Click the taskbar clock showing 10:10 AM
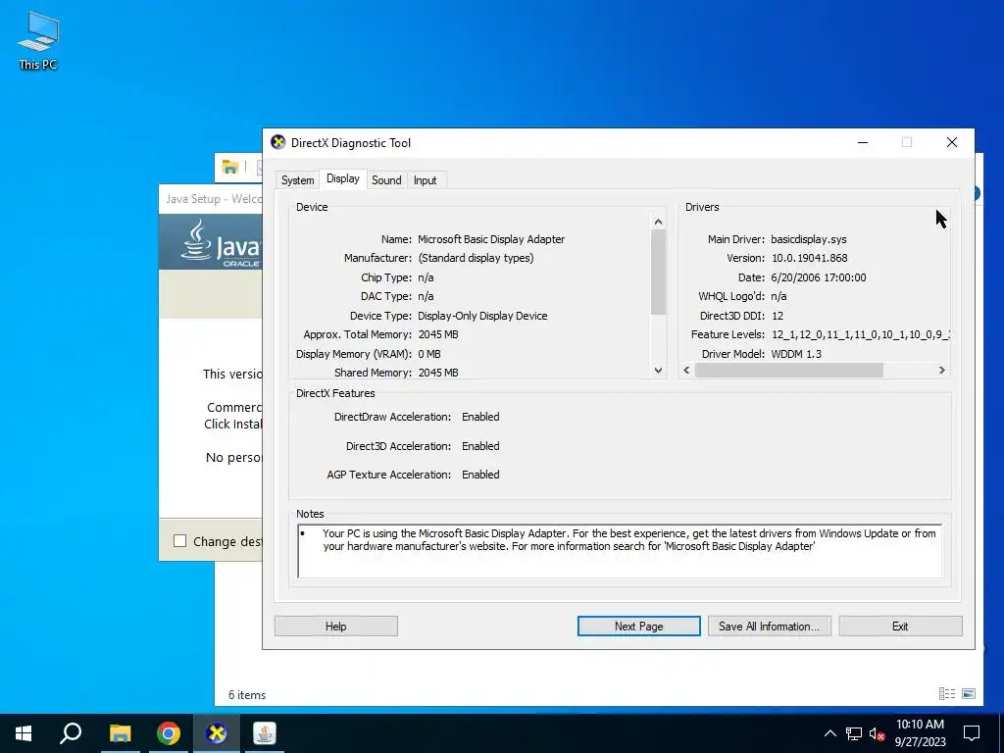This screenshot has height=753, width=1004. (920, 733)
